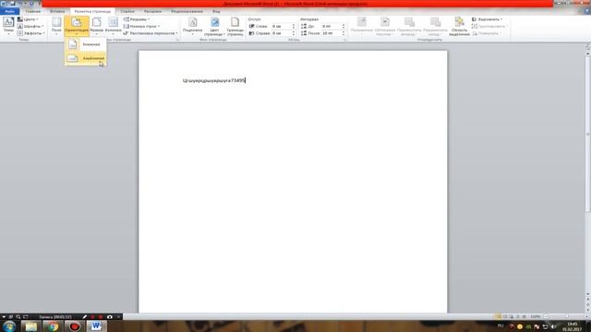Viewport: 591px width, 332px height.
Task: Click the recorder pencil draw icon
Action: tap(84, 317)
